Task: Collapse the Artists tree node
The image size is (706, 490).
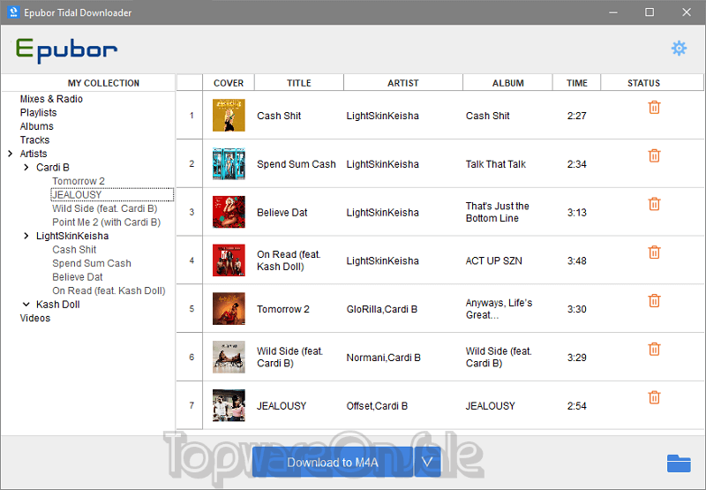Action: click(11, 154)
